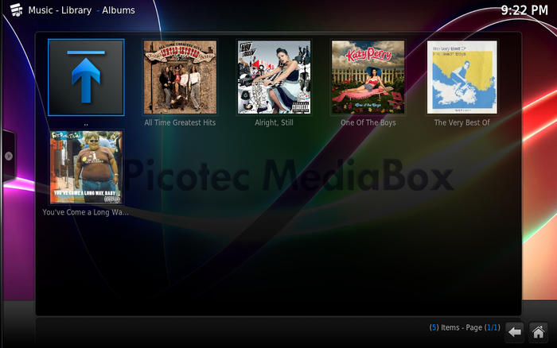Click the 'One Of The Boys' label
Image resolution: width=557 pixels, height=348 pixels.
[368, 122]
